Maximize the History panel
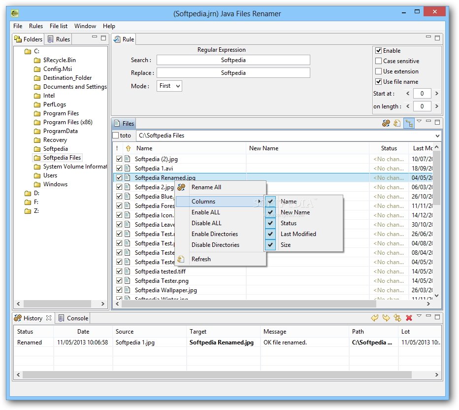 [437, 316]
